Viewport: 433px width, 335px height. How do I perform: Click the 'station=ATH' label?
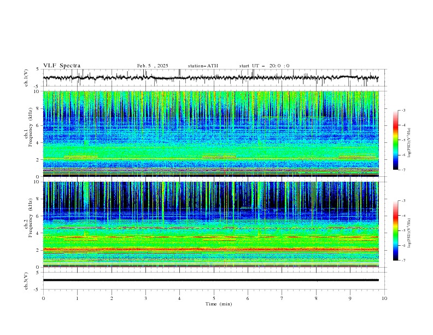[x=203, y=66]
